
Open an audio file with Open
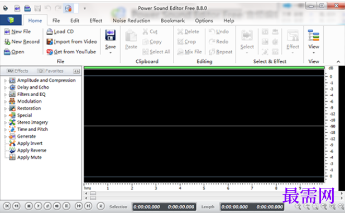(14, 52)
